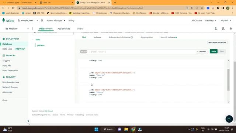Open All Clusters link

coord(197,21)
